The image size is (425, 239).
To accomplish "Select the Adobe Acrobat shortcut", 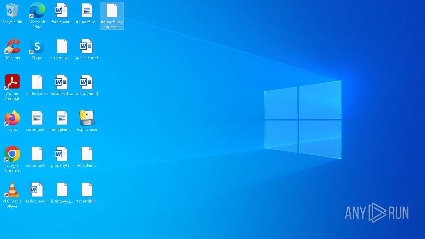I will (12, 87).
